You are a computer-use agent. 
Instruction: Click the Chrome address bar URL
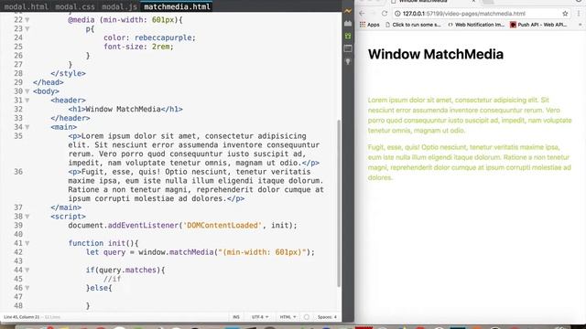[464, 14]
